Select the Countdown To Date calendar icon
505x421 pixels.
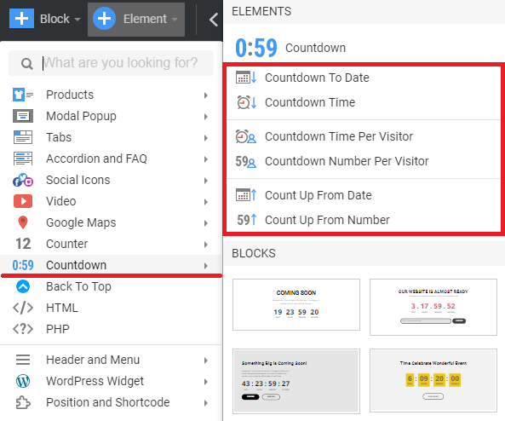pyautogui.click(x=246, y=78)
